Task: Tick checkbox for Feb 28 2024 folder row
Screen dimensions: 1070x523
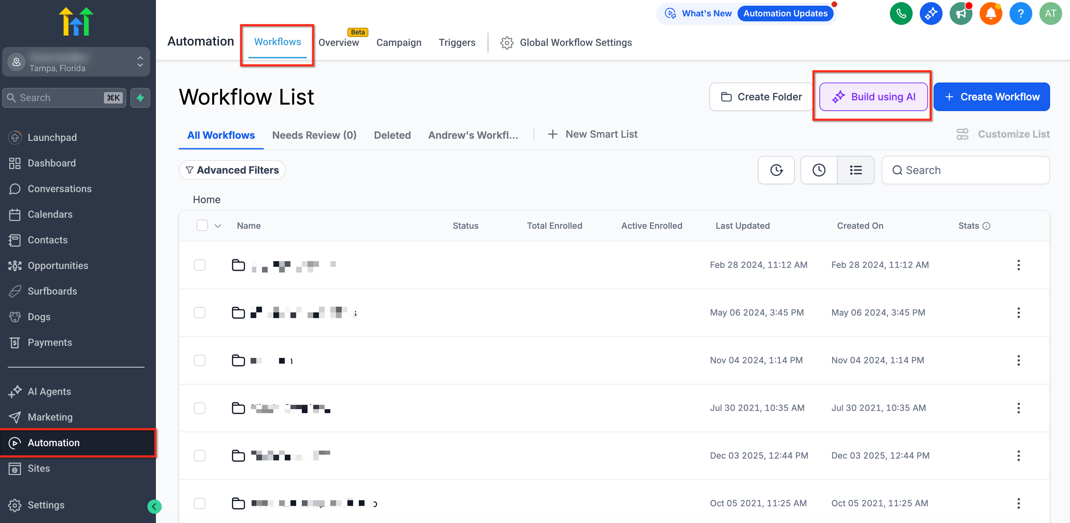Action: coord(200,265)
